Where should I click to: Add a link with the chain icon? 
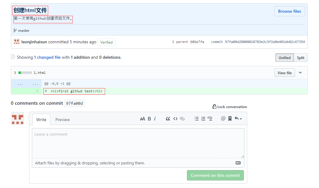[x=182, y=119]
